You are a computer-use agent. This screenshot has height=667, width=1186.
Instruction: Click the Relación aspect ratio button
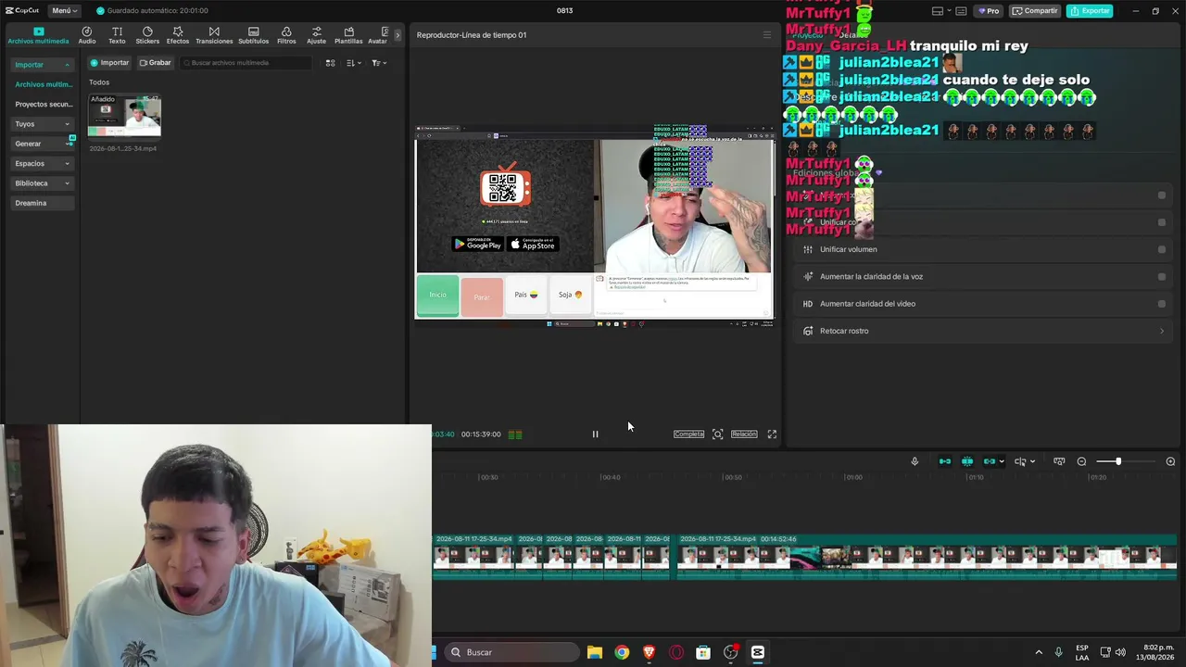point(744,434)
